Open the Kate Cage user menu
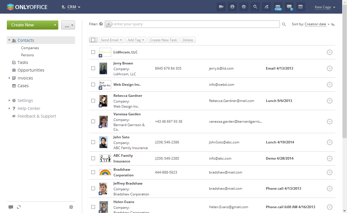347x213 pixels. pyautogui.click(x=325, y=7)
